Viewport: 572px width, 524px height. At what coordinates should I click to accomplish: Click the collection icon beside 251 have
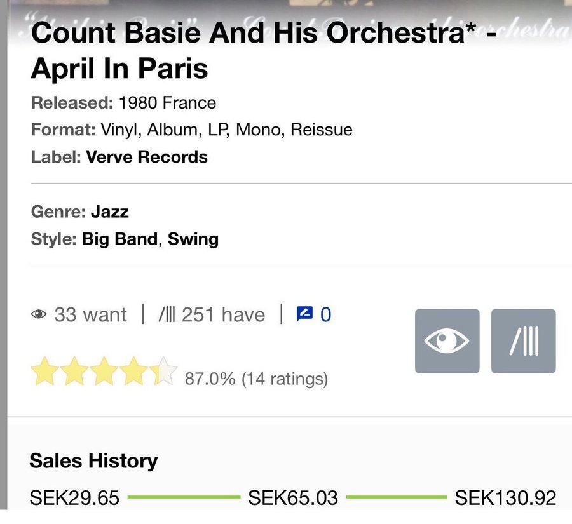pos(167,314)
